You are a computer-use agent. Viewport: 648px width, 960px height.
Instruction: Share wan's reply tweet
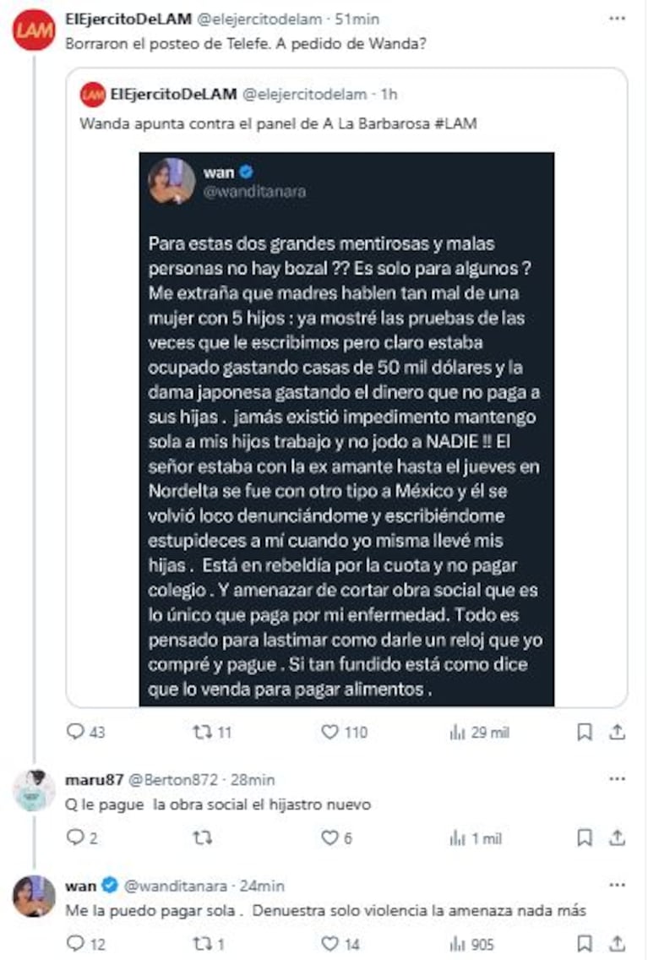pyautogui.click(x=618, y=943)
